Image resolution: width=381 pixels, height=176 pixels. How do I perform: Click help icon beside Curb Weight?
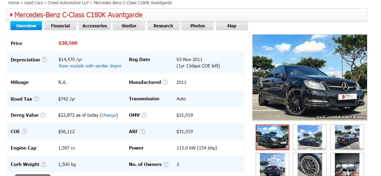click(44, 164)
